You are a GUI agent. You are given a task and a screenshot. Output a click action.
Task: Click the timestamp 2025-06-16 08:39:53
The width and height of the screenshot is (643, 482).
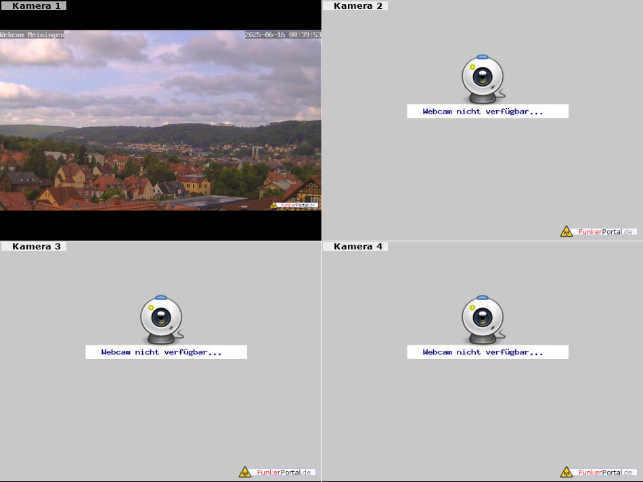tap(283, 34)
